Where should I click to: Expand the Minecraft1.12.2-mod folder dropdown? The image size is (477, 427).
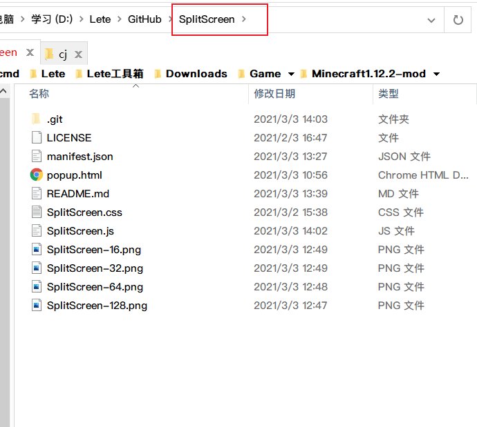436,74
